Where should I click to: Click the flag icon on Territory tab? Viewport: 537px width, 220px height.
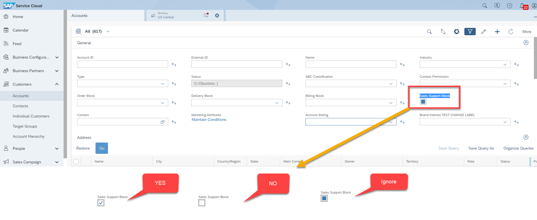coord(206,15)
